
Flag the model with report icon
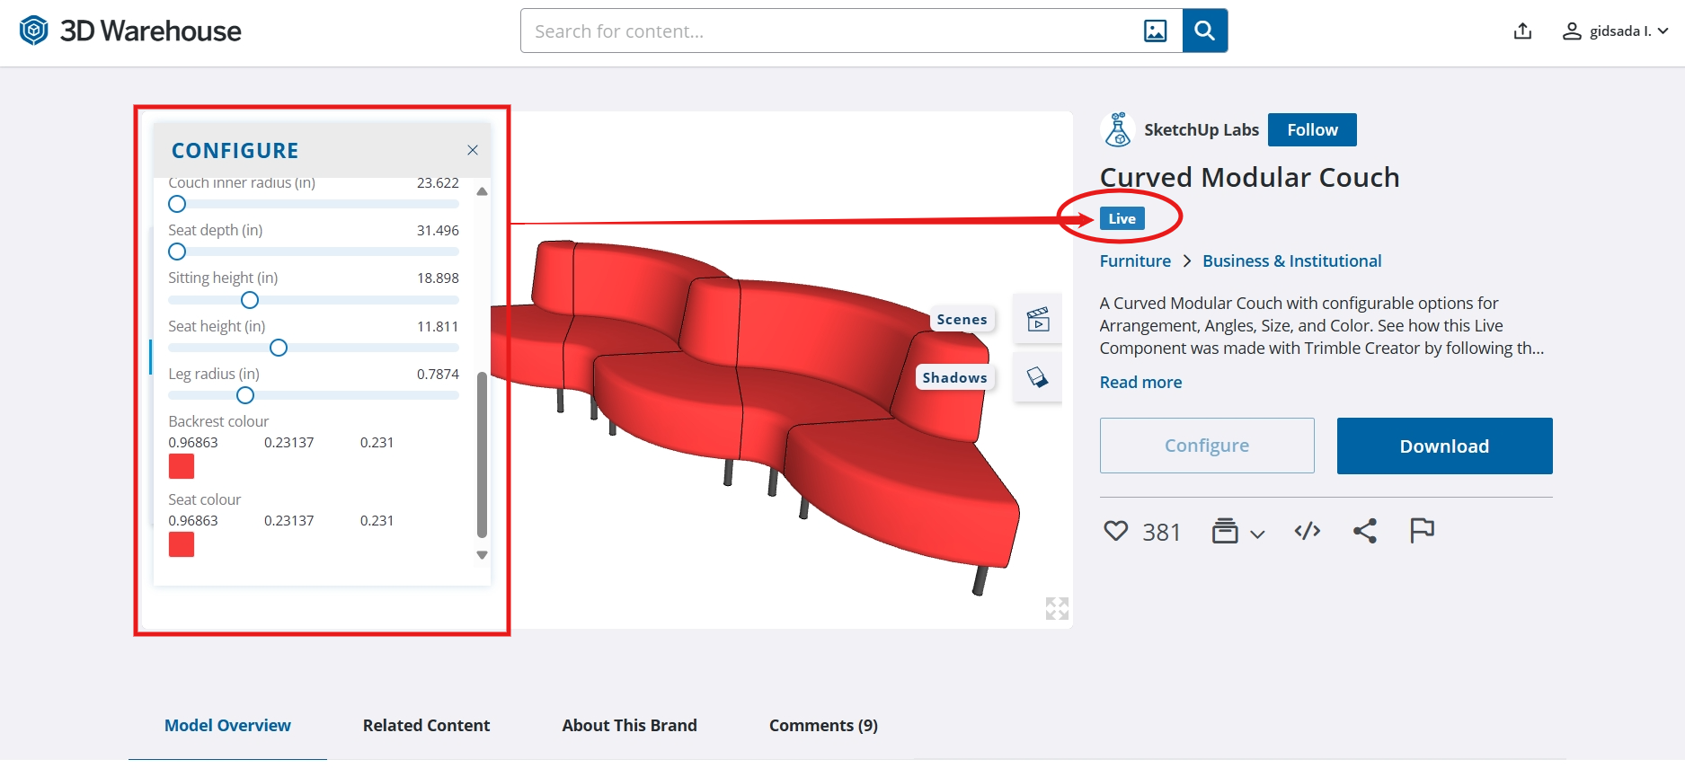pos(1422,532)
